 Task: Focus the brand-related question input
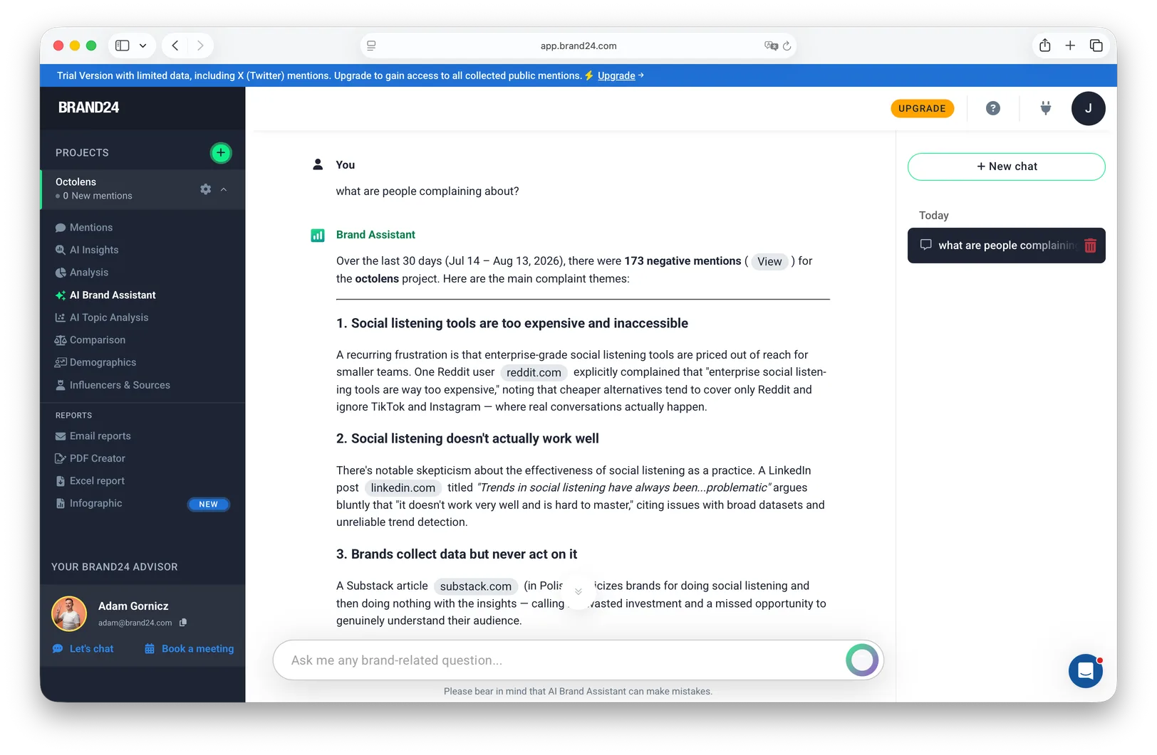click(x=563, y=660)
